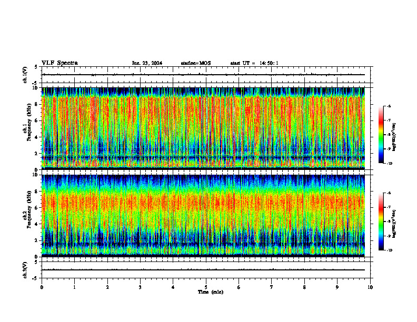The height and width of the screenshot is (322, 417).
Task: Click the time-axis tick label "7"
Action: pyautogui.click(x=272, y=287)
